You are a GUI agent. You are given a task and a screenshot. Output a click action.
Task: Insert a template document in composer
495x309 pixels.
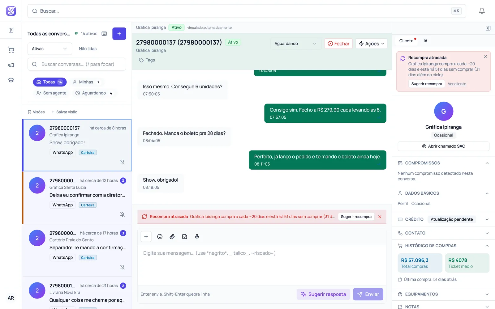point(184,237)
